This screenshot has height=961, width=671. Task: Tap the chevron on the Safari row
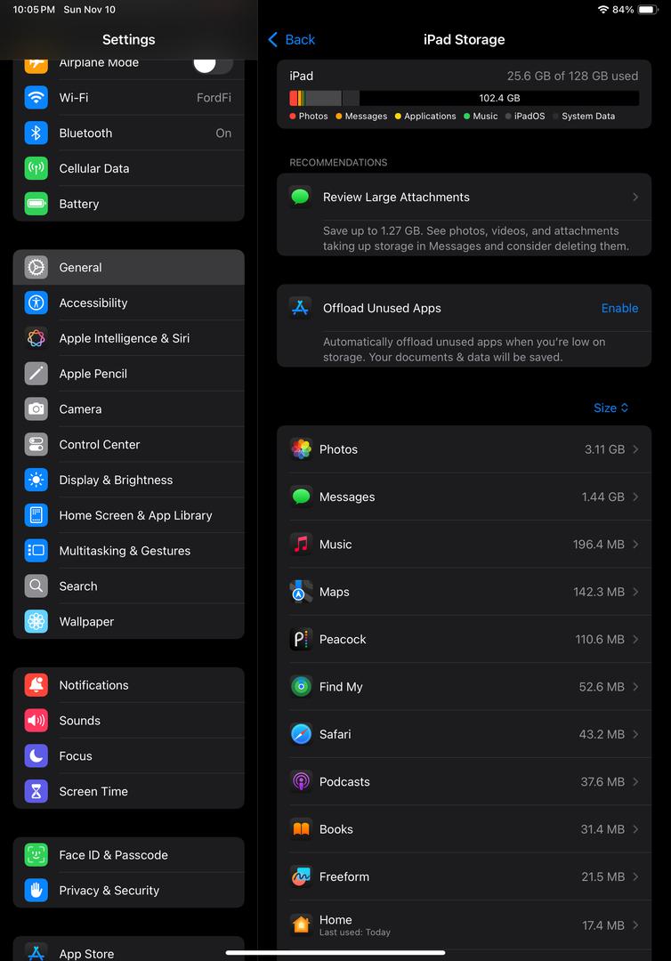pos(635,734)
